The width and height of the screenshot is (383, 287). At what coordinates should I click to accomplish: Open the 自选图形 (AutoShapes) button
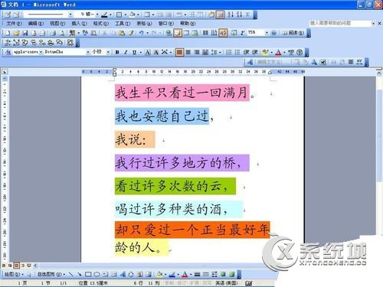(51, 275)
